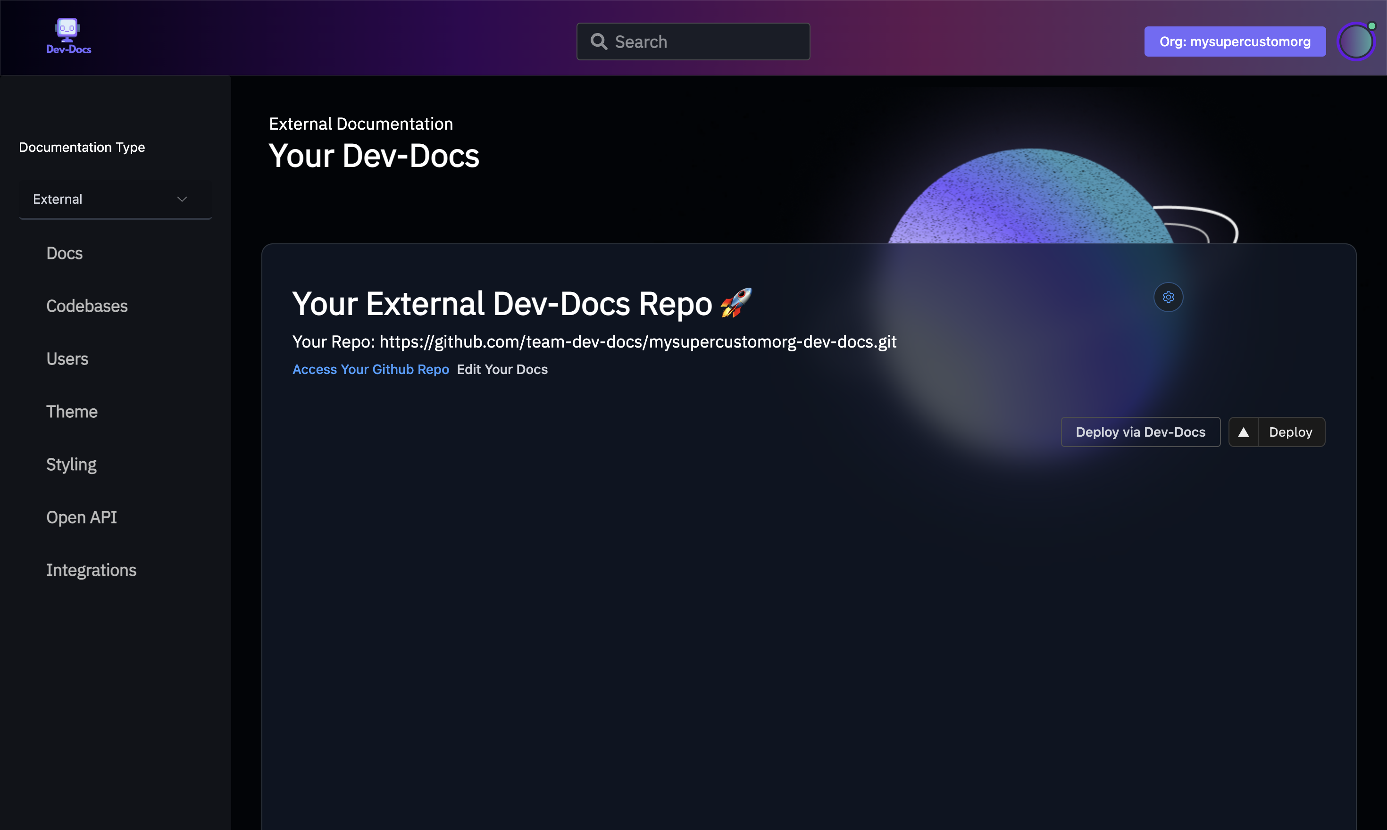Click the rocket emoji in heading
The image size is (1387, 830).
(736, 303)
